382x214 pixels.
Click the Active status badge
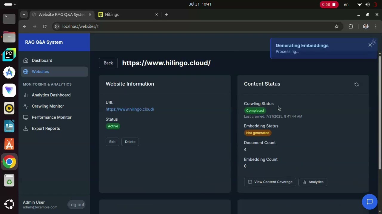click(113, 126)
